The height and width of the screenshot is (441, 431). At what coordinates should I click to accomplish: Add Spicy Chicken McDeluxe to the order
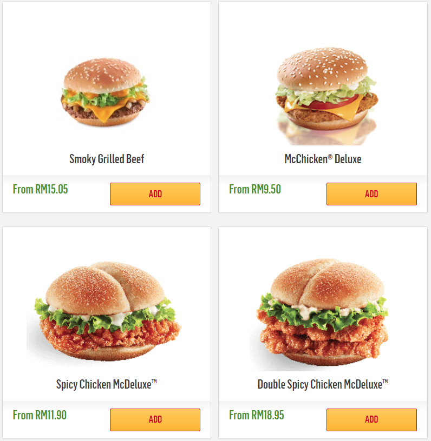point(155,419)
